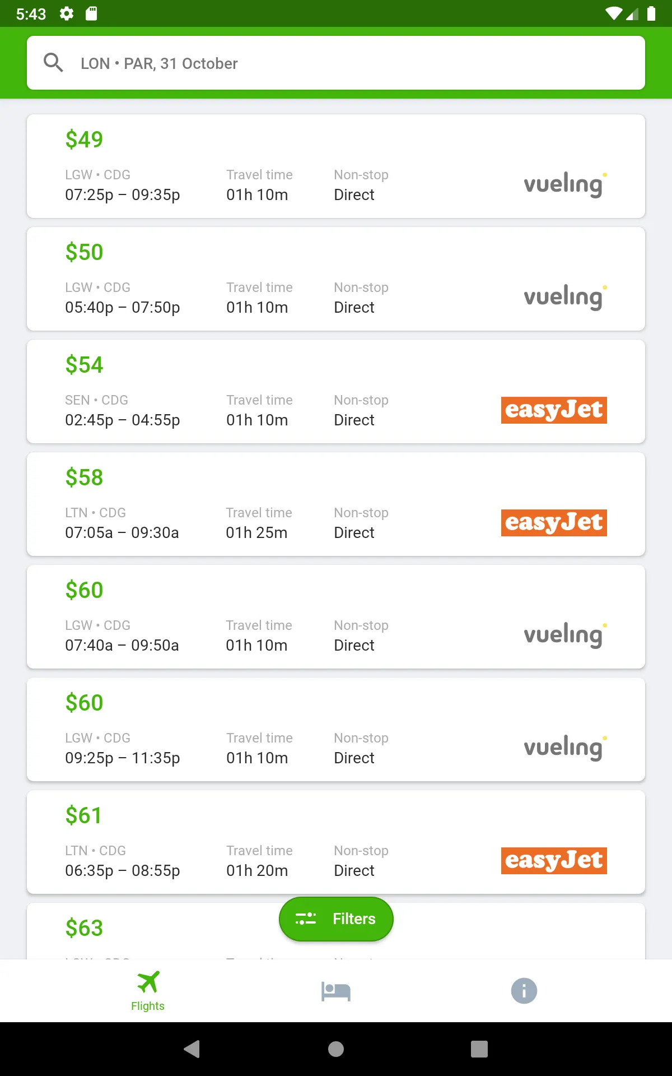Tap the Android recent apps square
The width and height of the screenshot is (672, 1076).
pos(479,1049)
